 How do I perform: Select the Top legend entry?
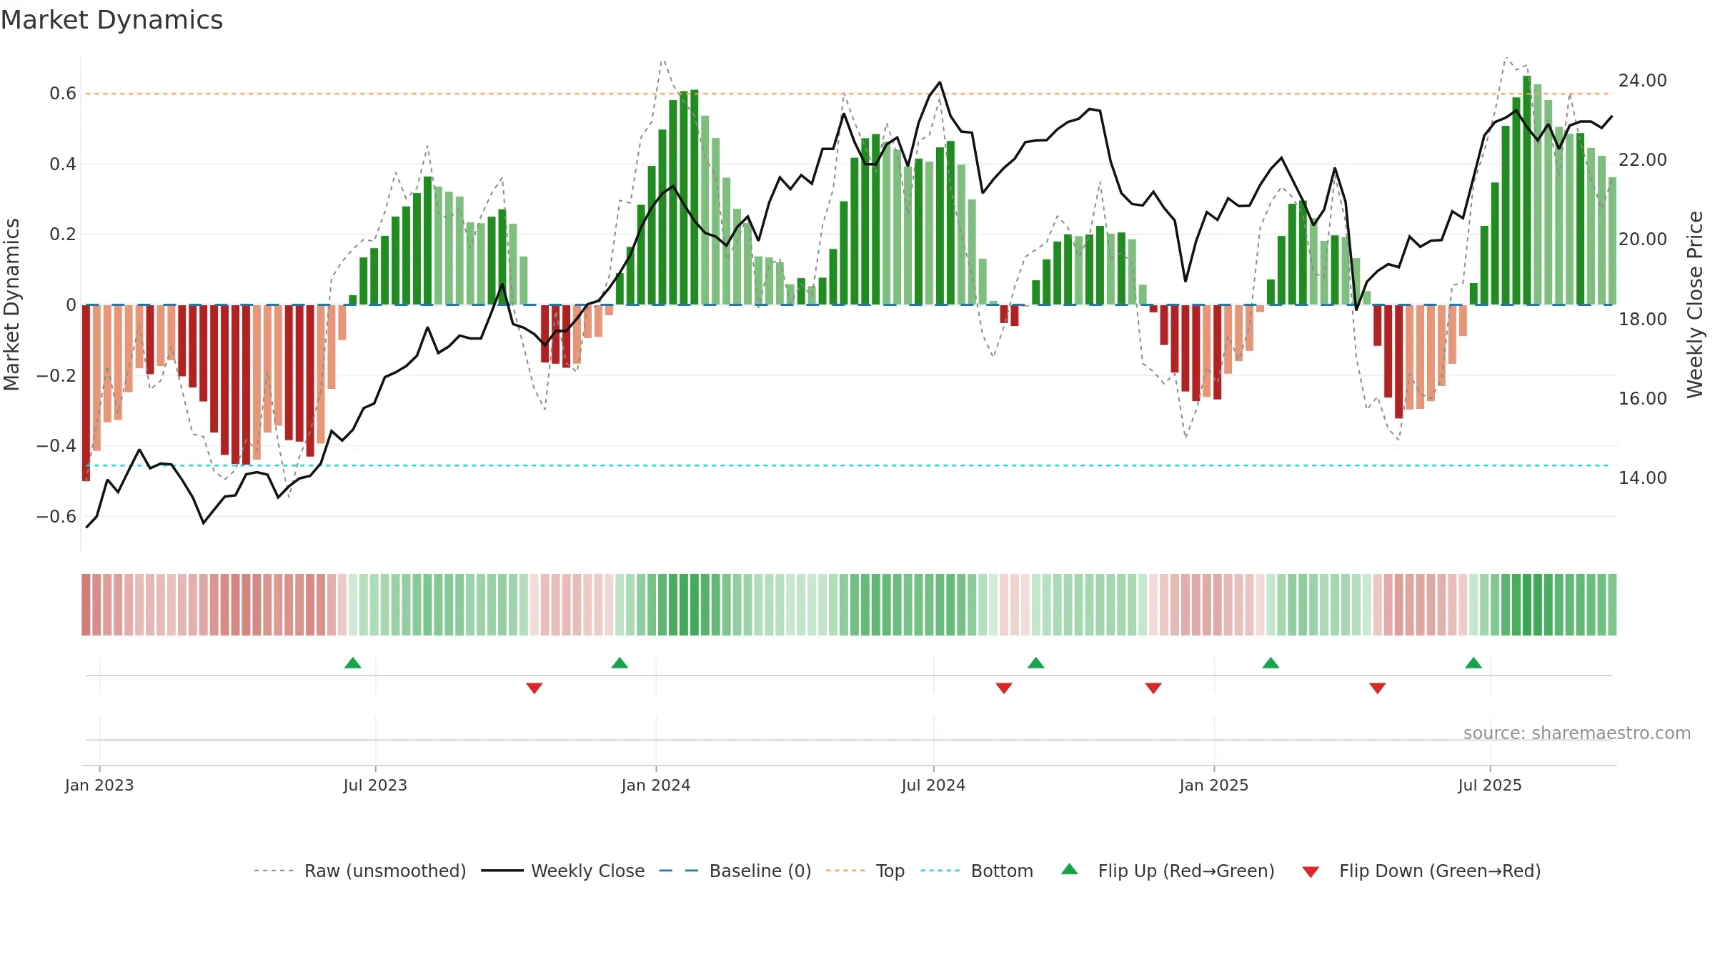tap(865, 871)
